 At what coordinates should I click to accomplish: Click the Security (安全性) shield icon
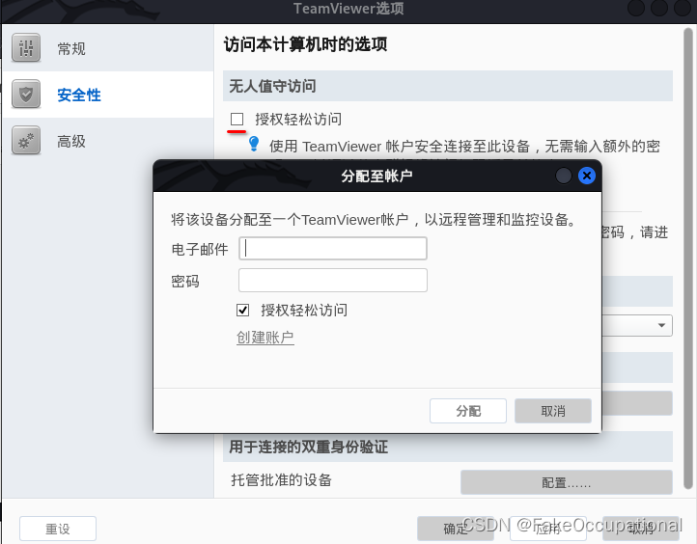pyautogui.click(x=26, y=94)
